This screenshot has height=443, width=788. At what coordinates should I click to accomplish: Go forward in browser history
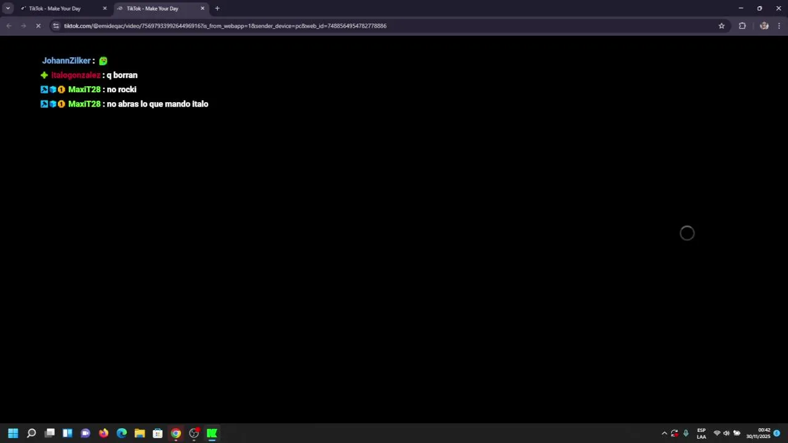coord(23,26)
